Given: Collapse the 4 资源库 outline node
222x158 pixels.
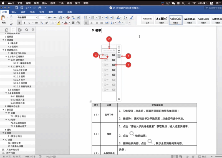Looking at the screenshot, I should click(3, 40).
